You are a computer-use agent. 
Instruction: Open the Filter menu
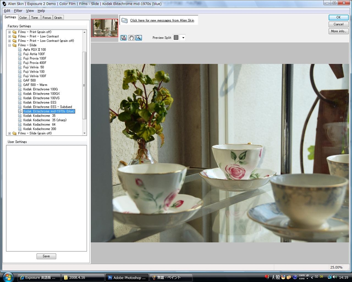click(x=18, y=11)
